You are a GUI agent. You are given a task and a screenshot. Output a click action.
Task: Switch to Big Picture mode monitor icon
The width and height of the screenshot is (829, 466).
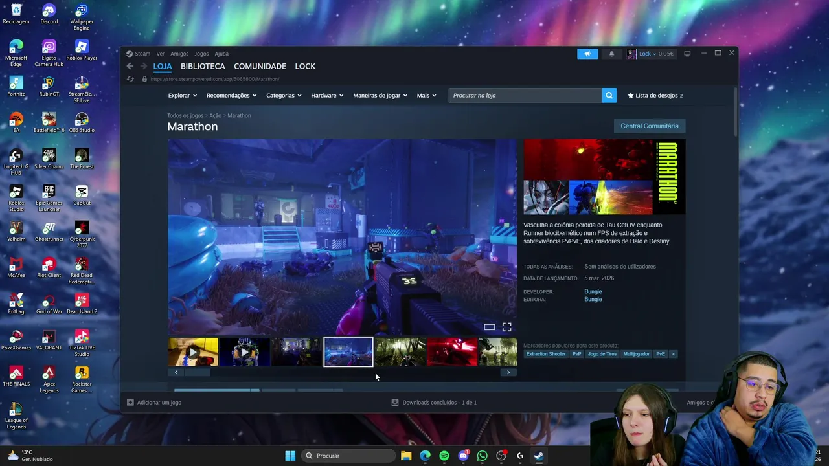(687, 54)
